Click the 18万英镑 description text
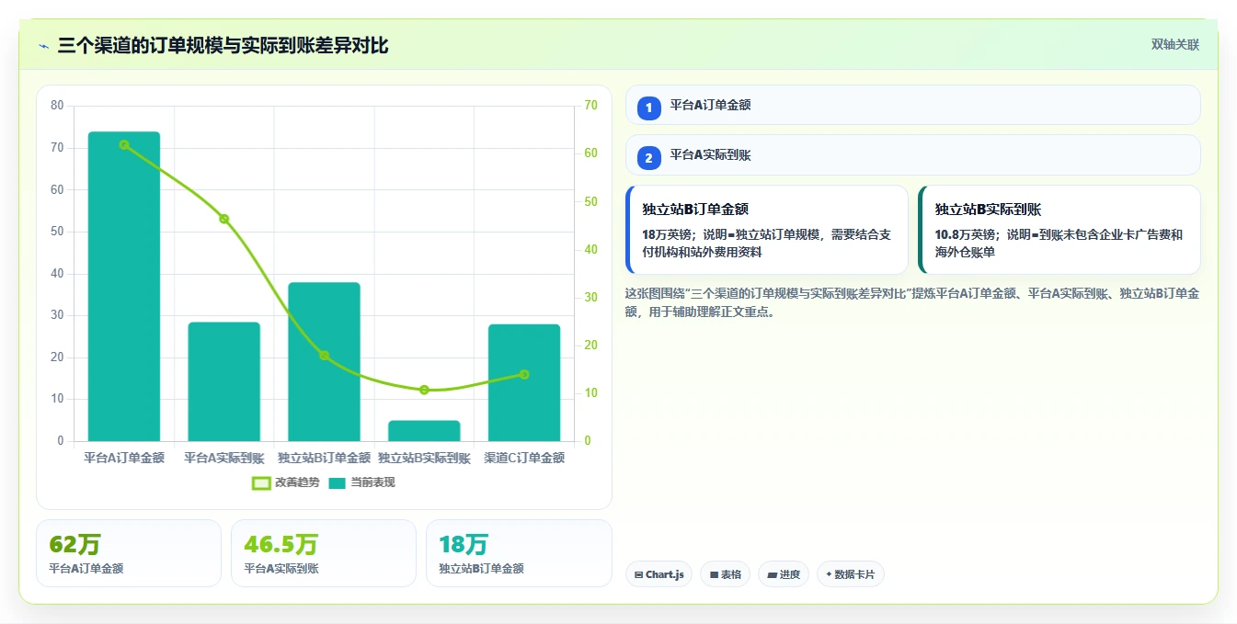1237x624 pixels. click(766, 243)
